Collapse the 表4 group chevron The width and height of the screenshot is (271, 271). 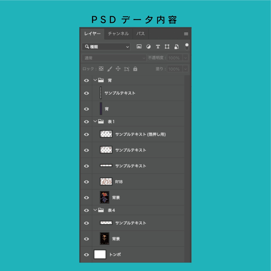click(95, 210)
